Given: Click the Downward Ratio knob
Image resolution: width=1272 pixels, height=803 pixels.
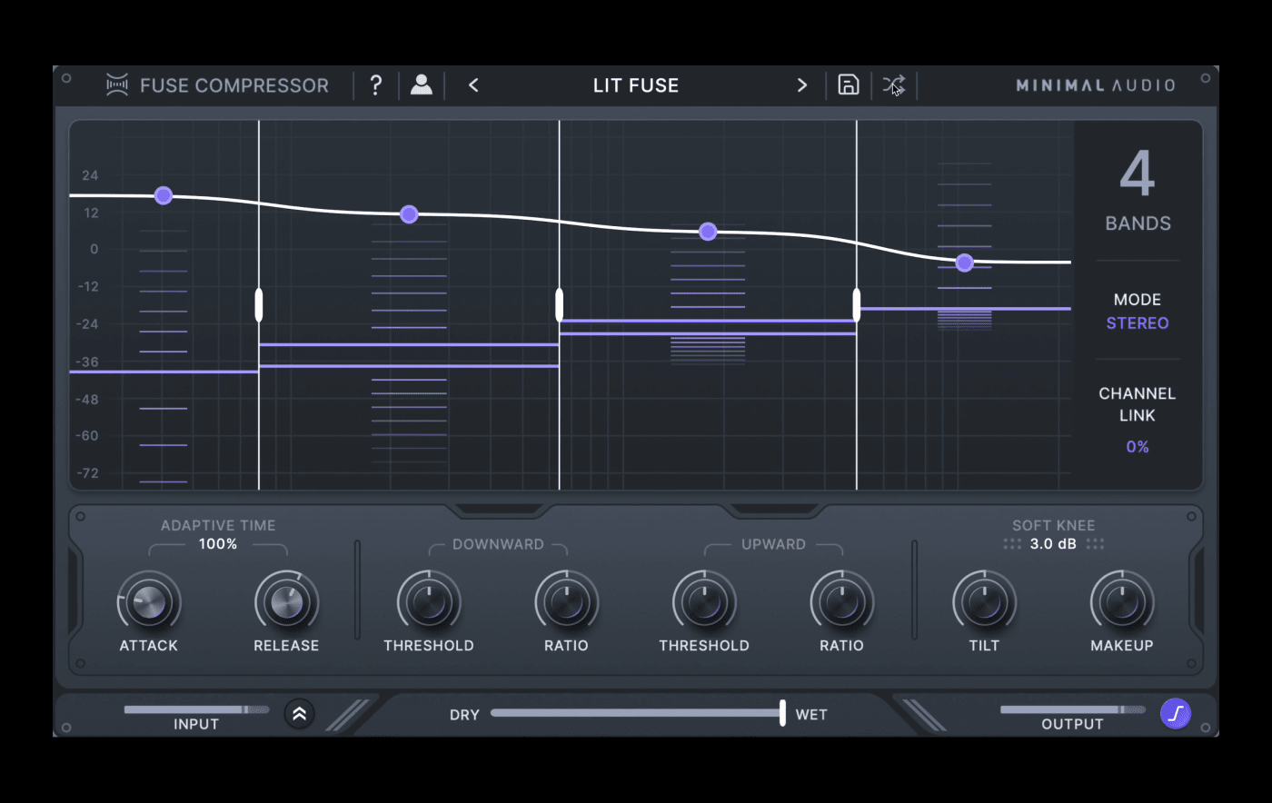Looking at the screenshot, I should (x=566, y=602).
